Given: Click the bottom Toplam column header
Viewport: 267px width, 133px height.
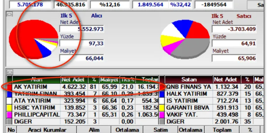Looking at the screenshot, I should (222, 130).
